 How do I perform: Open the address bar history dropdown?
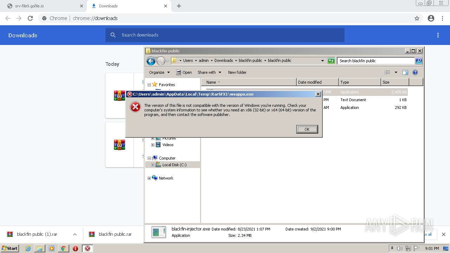point(322,61)
